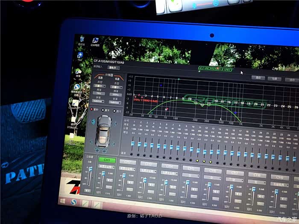Expand the low-pass slope 18dB/Oct dropdown
Image resolution: width=299 pixels, height=224 pixels.
(114, 102)
